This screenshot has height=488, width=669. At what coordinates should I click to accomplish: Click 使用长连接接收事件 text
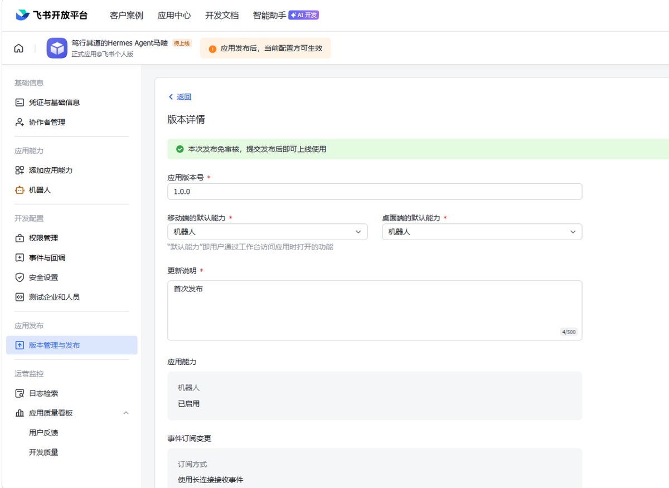click(x=211, y=480)
